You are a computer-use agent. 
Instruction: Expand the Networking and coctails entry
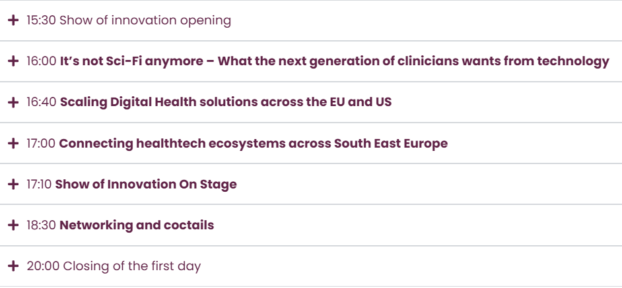tap(137, 225)
